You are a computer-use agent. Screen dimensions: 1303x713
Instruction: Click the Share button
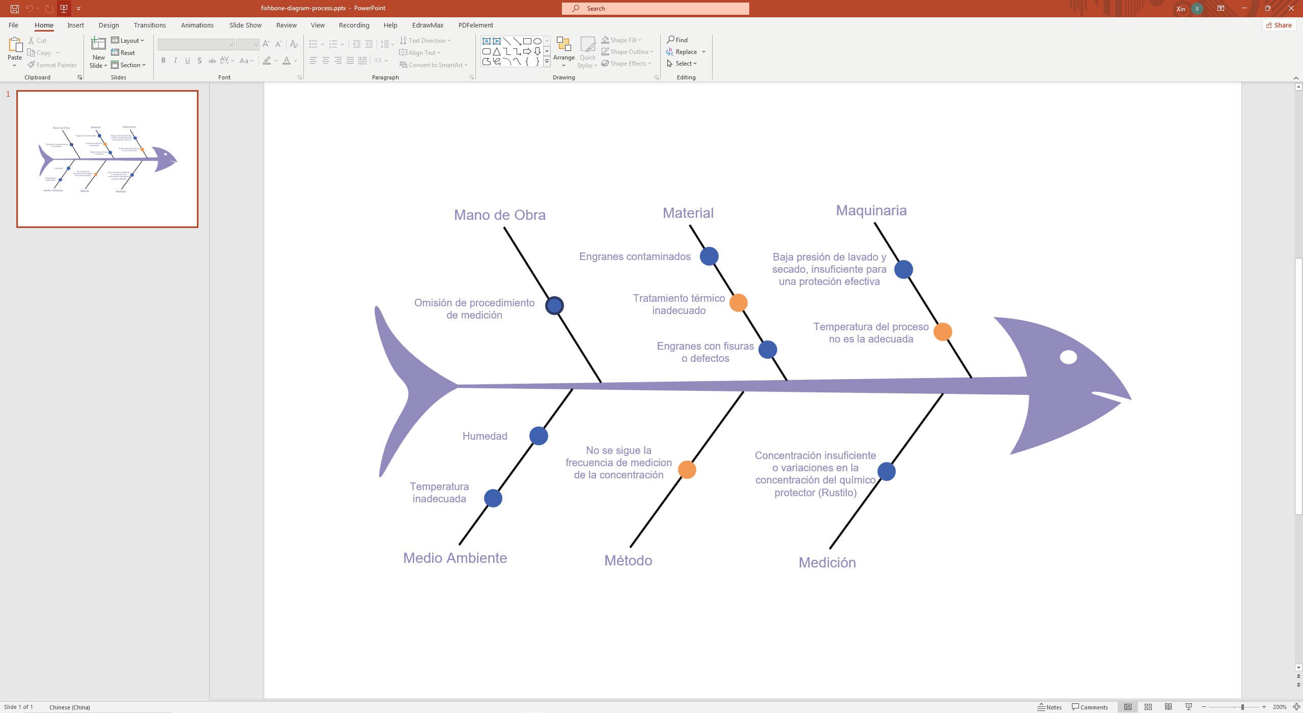point(1279,25)
